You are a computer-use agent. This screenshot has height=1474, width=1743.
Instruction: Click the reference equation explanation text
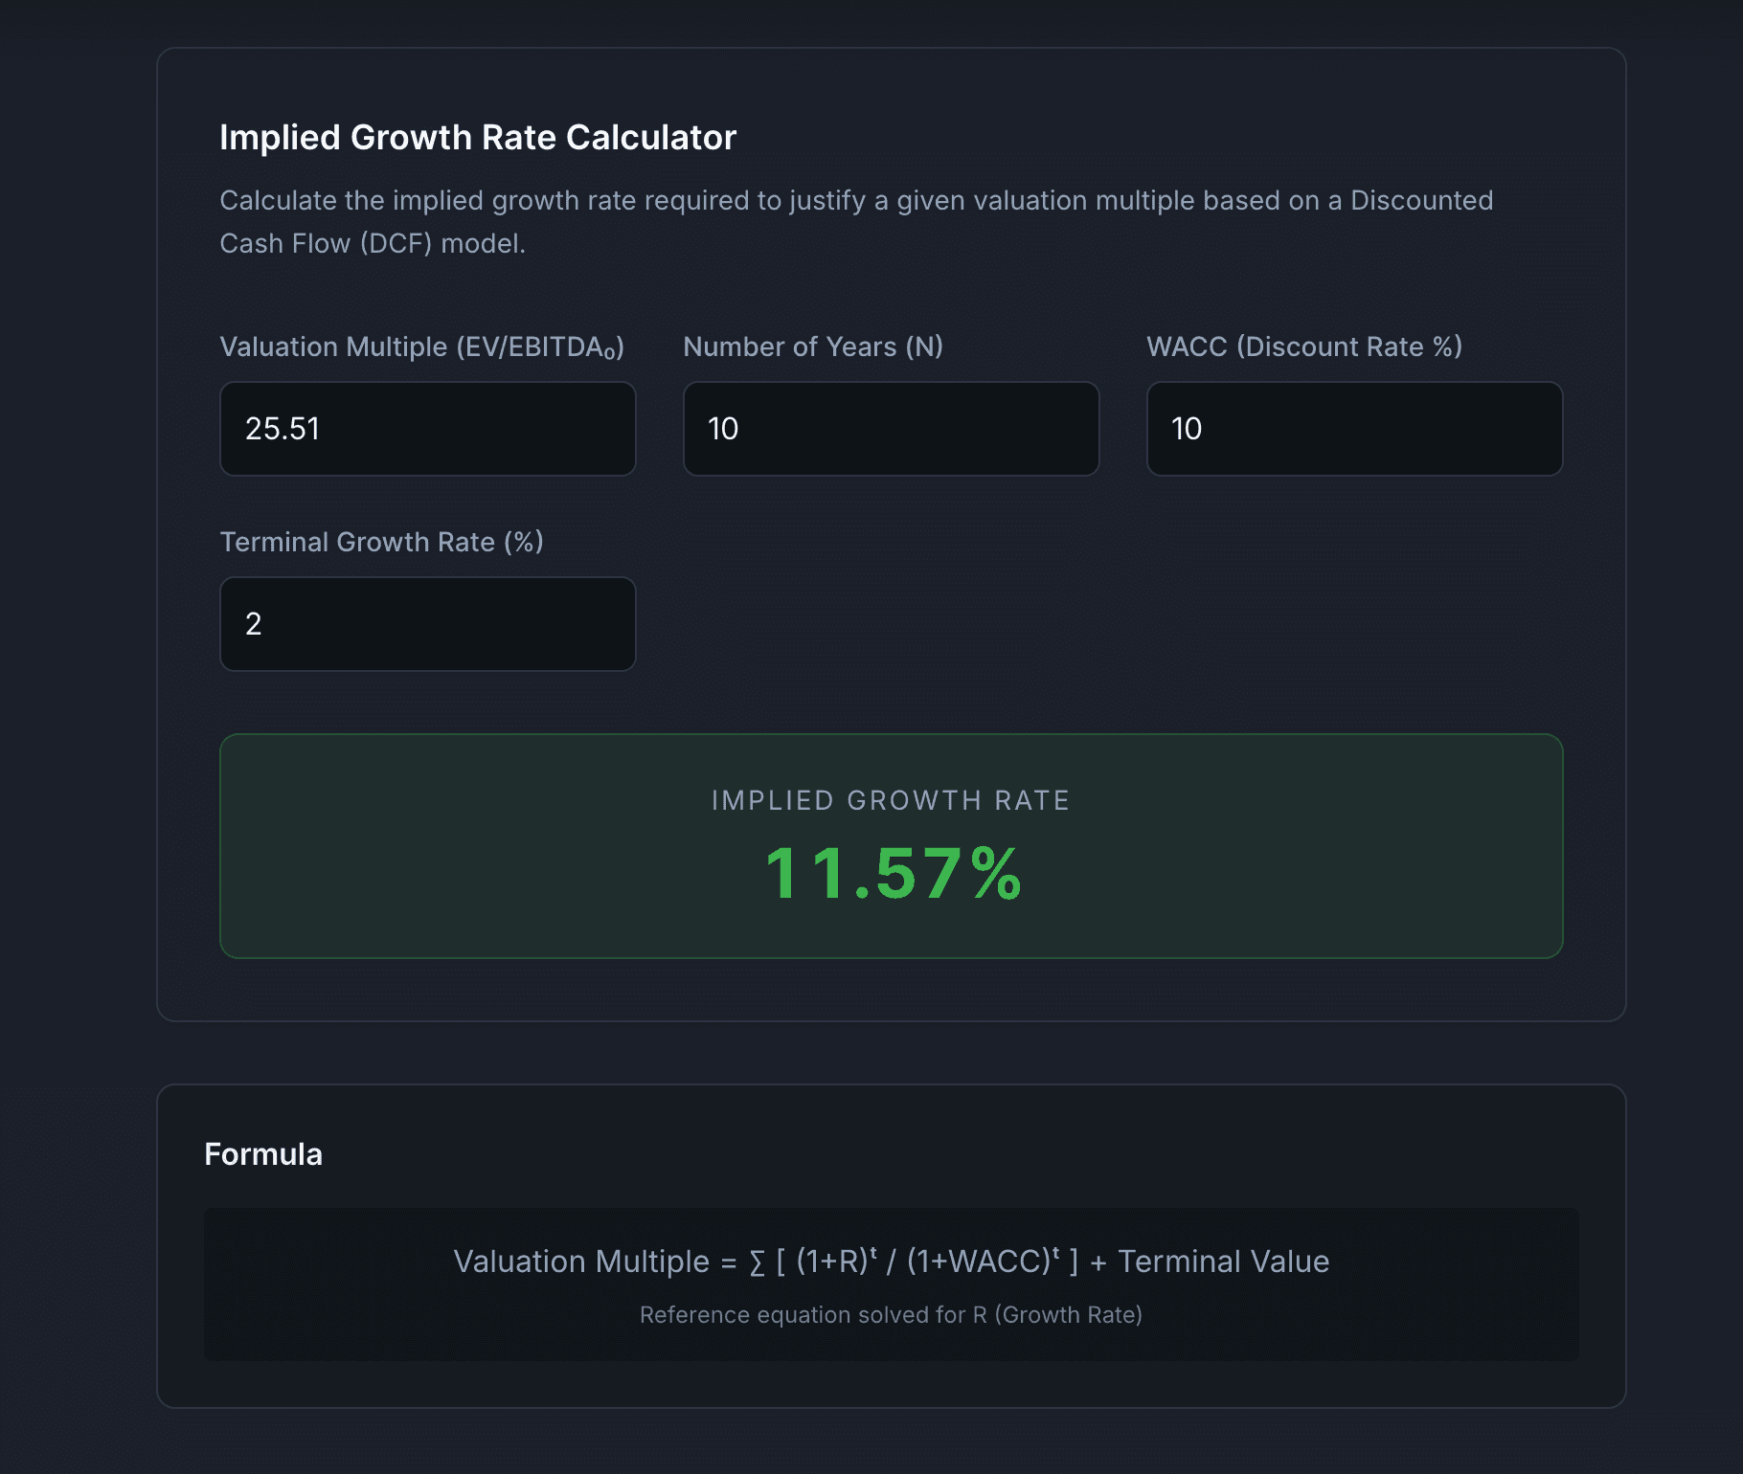[891, 1315]
